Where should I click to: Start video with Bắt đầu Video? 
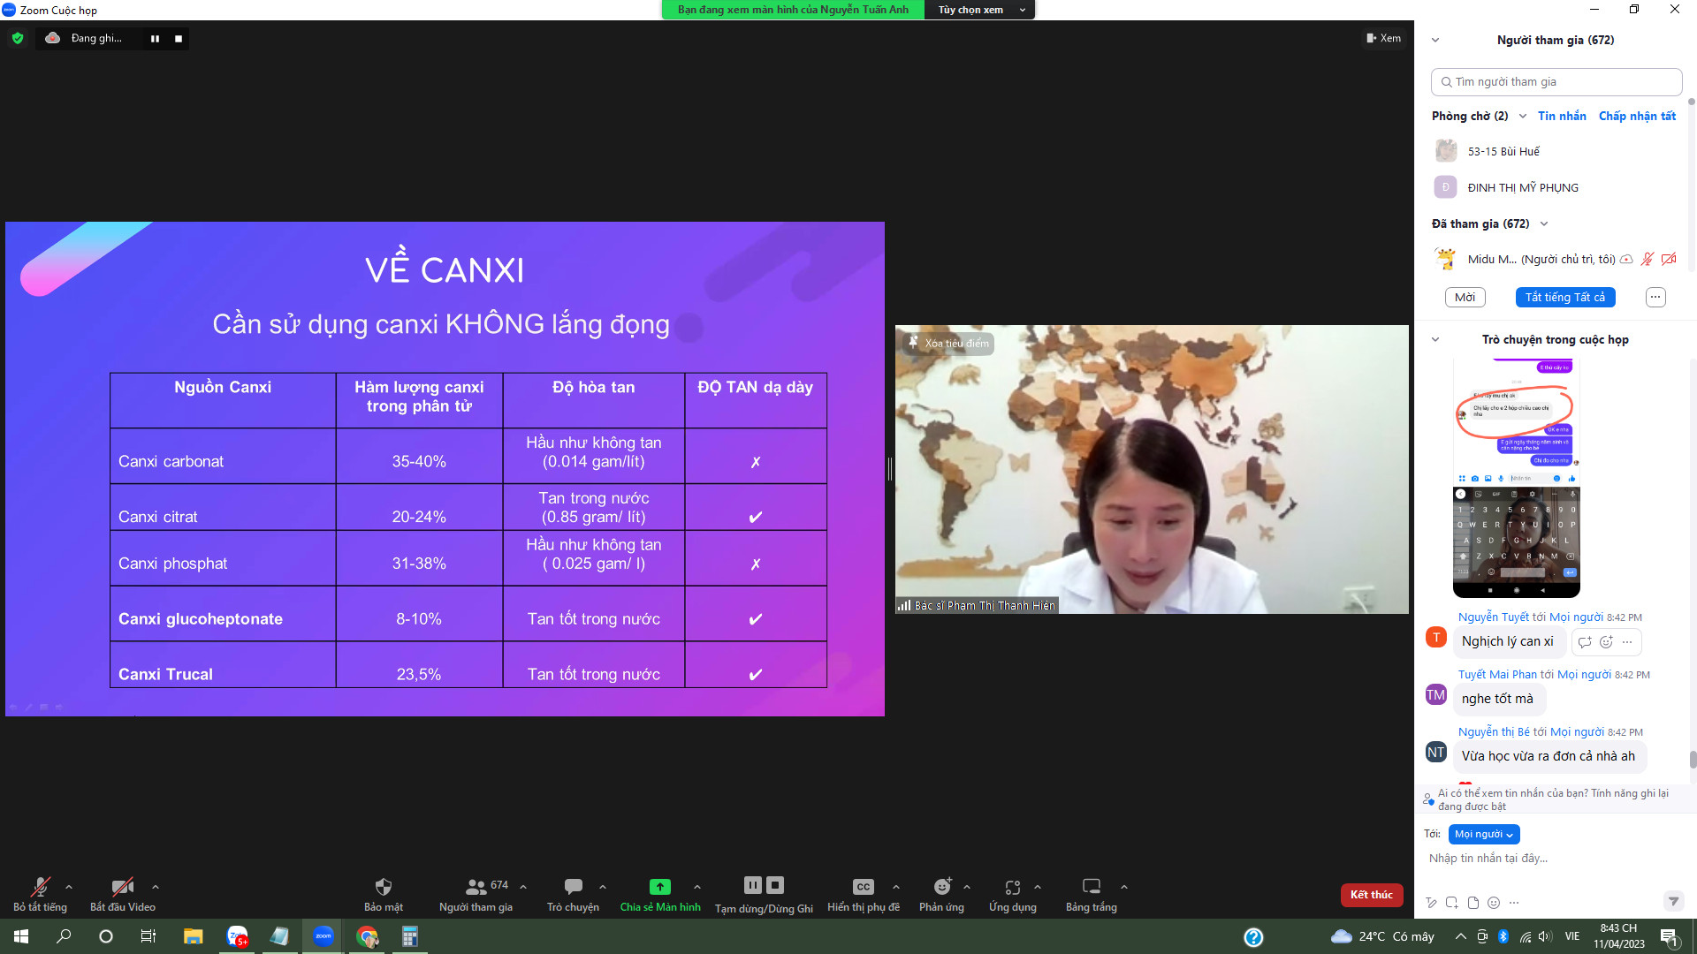122,887
